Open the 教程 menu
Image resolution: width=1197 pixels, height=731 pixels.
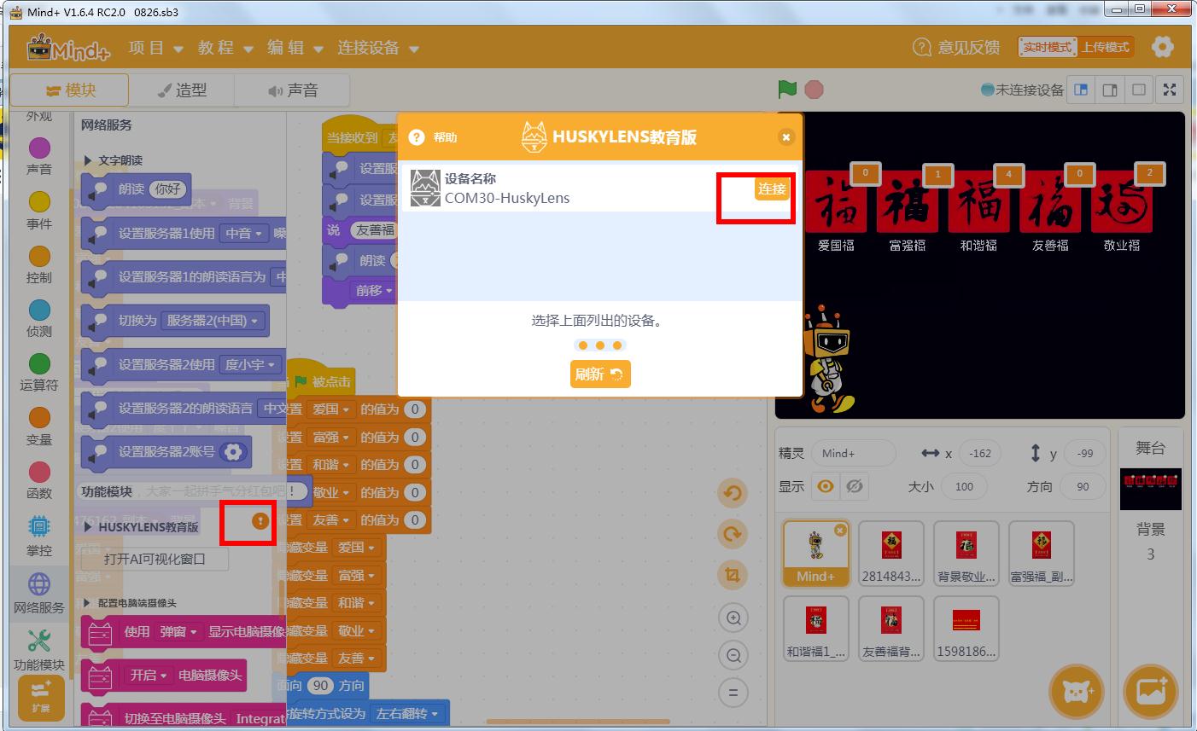(225, 48)
